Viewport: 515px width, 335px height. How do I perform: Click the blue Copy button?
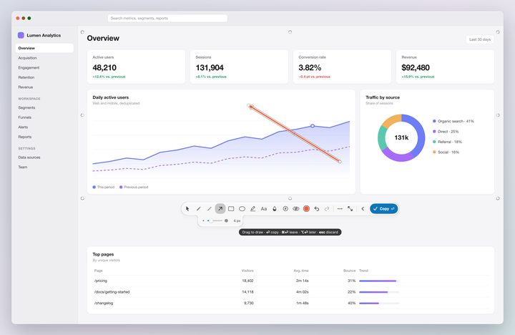pos(383,209)
